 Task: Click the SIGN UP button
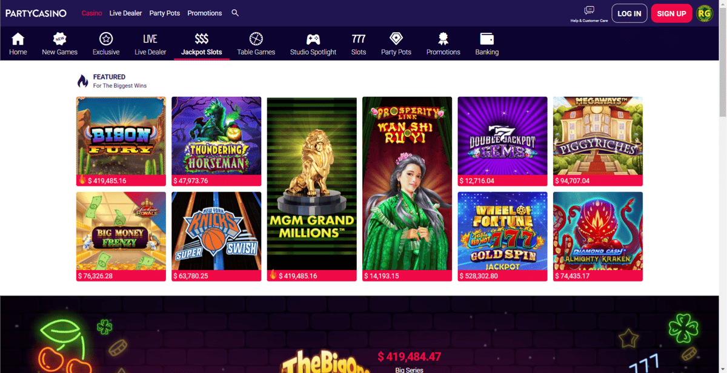coord(671,13)
